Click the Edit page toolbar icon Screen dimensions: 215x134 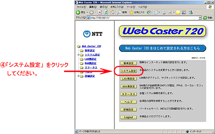click(x=170, y=12)
